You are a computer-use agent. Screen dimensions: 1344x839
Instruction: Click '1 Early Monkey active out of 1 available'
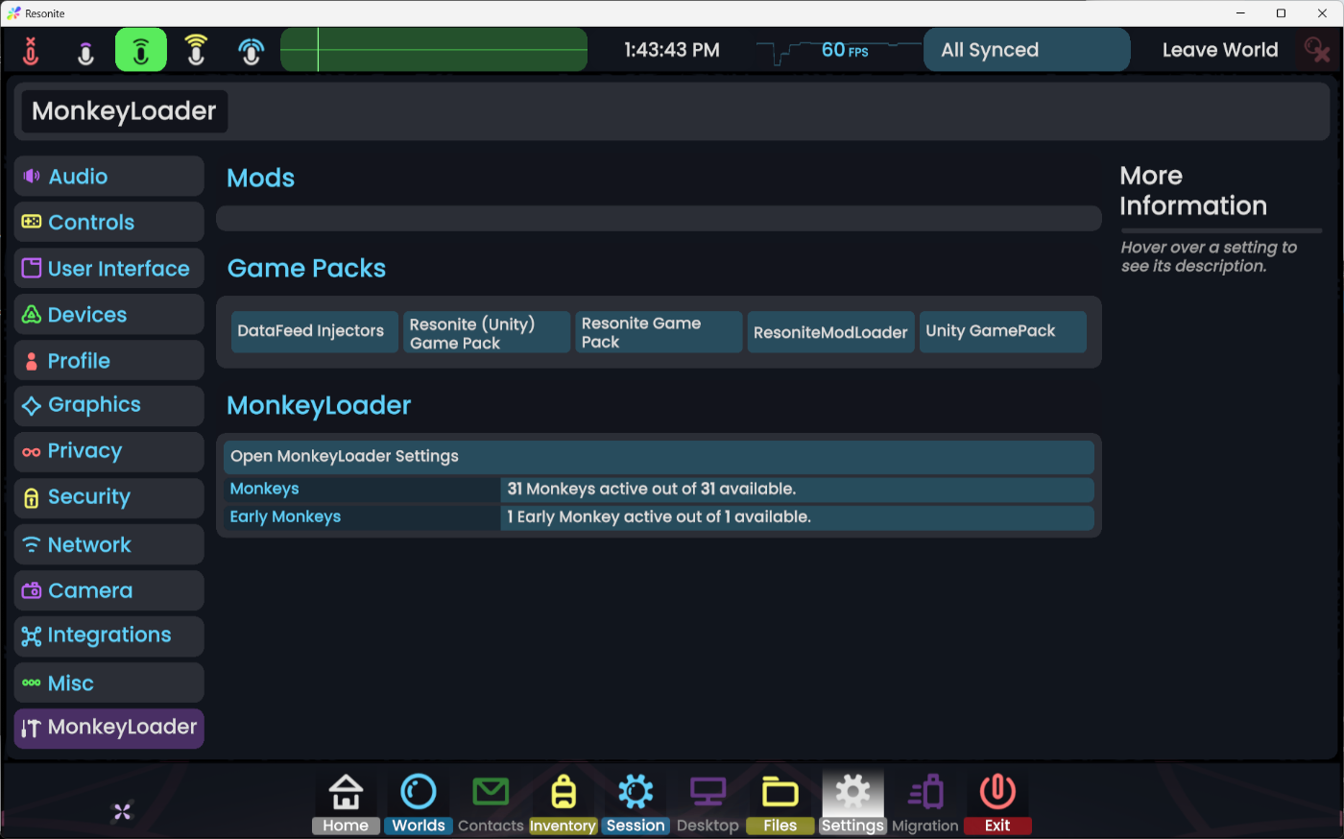click(659, 517)
